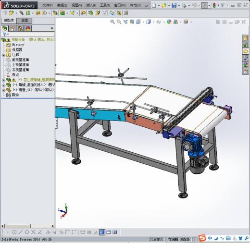Open the FeatureManager design tree tab
The width and height of the screenshot is (250, 243).
point(4,28)
